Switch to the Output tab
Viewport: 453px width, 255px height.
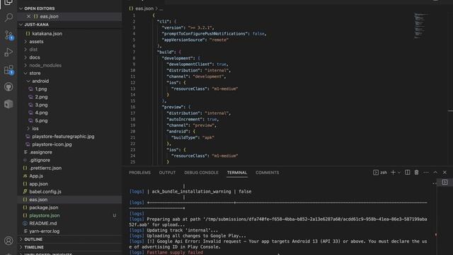point(167,173)
